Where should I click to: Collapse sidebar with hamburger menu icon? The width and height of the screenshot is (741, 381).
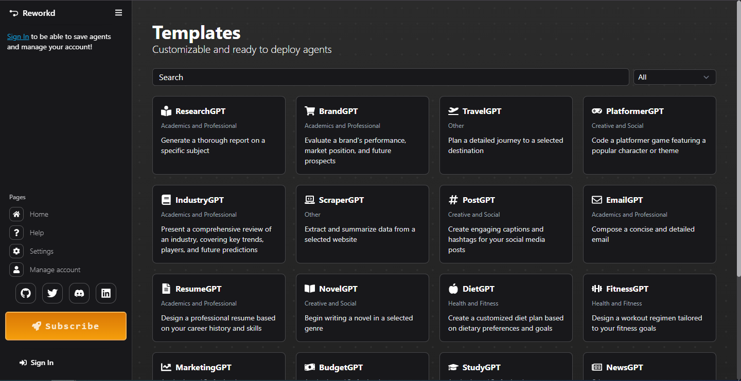[x=118, y=13]
